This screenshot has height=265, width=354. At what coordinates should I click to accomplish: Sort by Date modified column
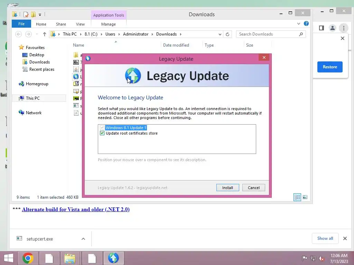point(176,45)
